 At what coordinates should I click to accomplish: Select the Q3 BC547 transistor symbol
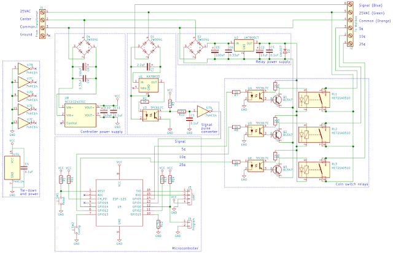click(277, 170)
